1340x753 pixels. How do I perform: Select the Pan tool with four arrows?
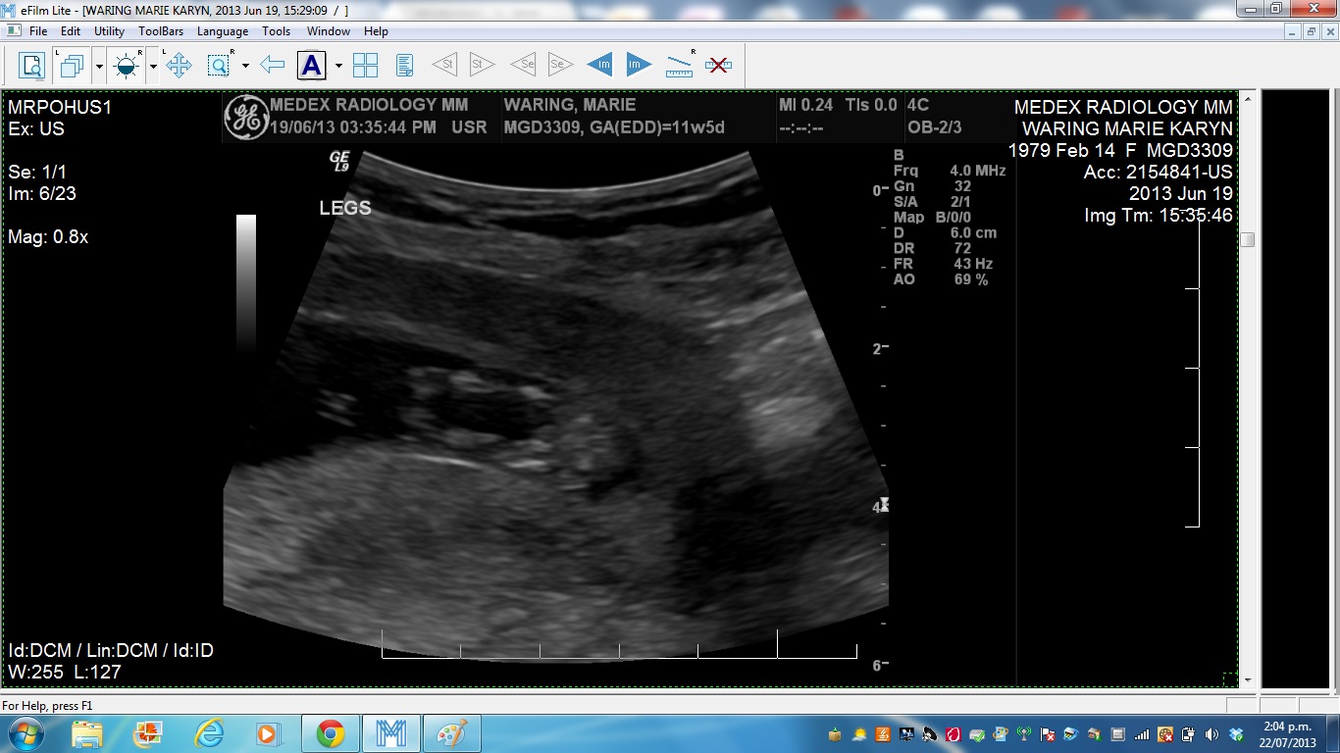179,66
